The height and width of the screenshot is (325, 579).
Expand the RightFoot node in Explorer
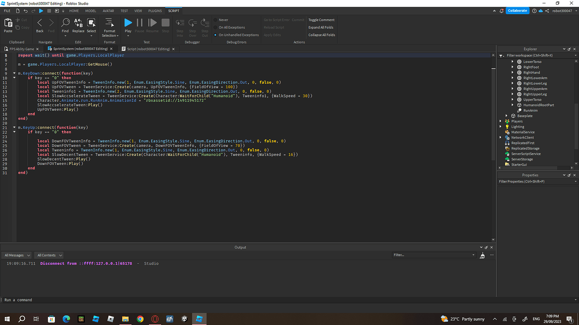click(512, 67)
